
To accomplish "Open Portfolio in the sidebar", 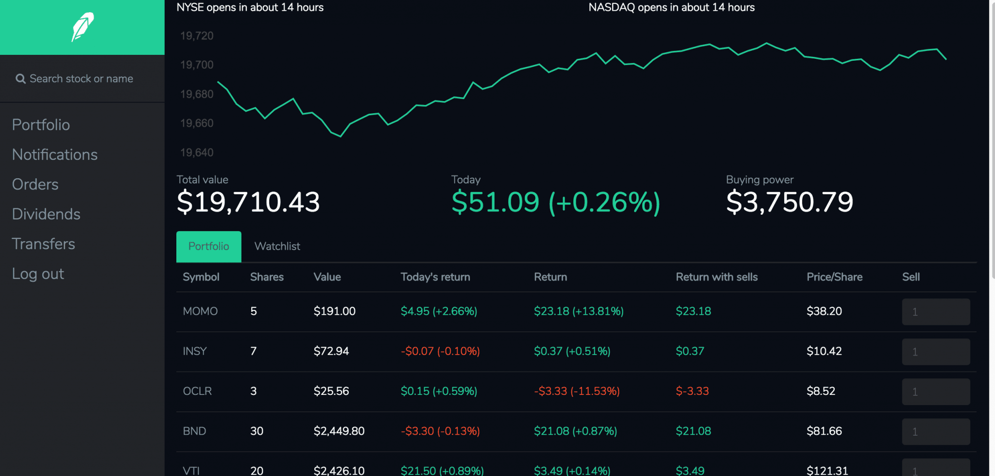I will point(41,125).
